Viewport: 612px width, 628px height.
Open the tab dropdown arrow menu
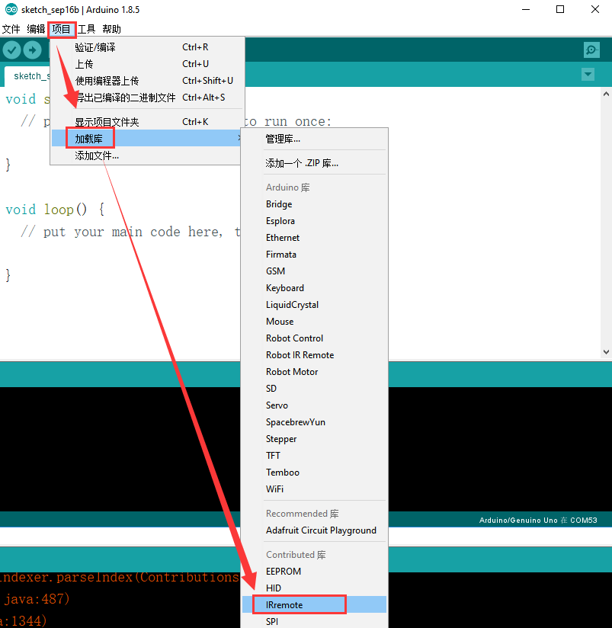coord(588,74)
